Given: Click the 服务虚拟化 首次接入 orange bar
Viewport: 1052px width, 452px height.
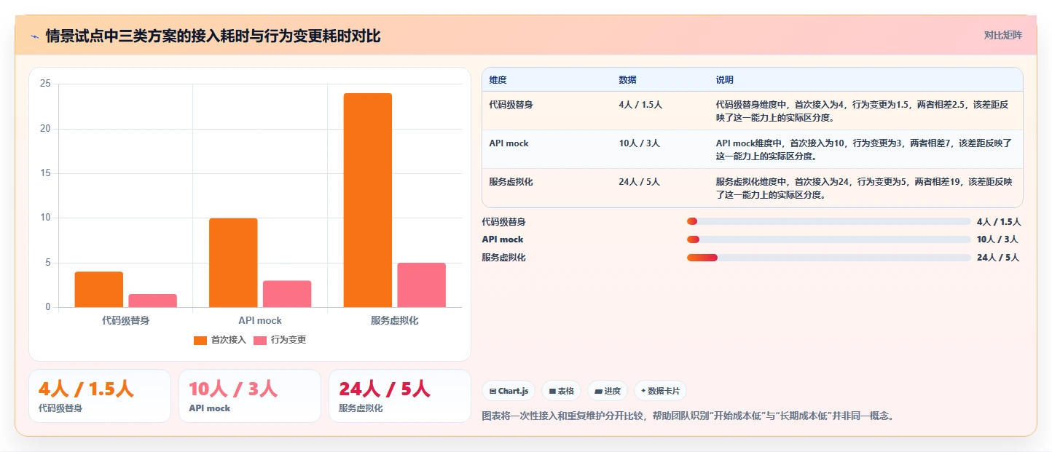Looking at the screenshot, I should [368, 200].
